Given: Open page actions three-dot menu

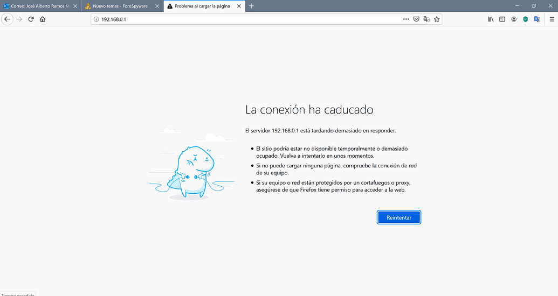Looking at the screenshot, I should point(406,19).
